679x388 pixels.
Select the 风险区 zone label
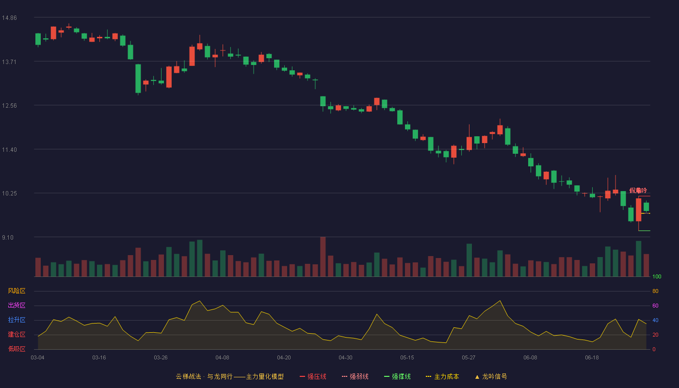(16, 291)
